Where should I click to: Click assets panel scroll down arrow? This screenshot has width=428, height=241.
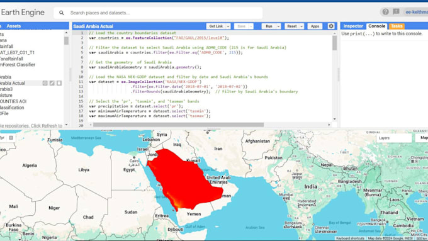[x=66, y=125]
